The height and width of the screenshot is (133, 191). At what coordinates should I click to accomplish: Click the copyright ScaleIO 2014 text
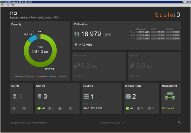(28, 123)
